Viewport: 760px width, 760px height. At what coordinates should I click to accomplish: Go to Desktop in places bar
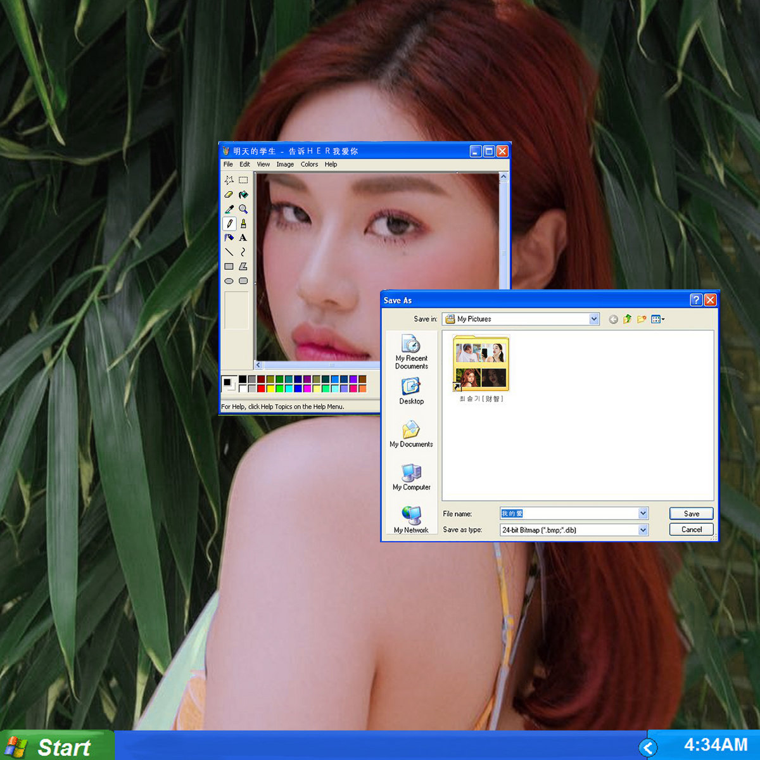(x=412, y=391)
